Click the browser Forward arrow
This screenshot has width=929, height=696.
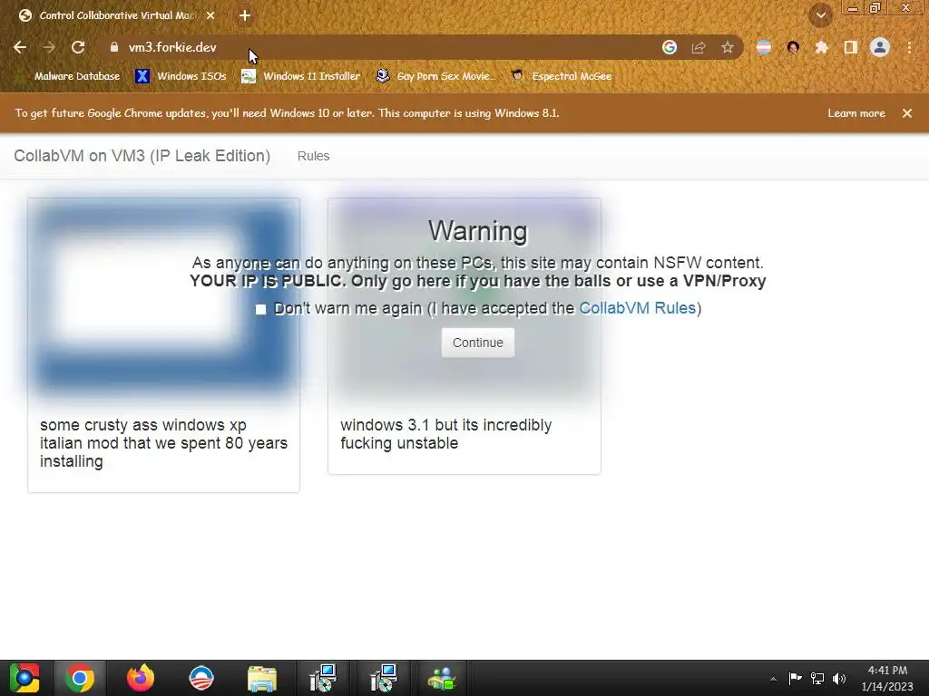(49, 47)
